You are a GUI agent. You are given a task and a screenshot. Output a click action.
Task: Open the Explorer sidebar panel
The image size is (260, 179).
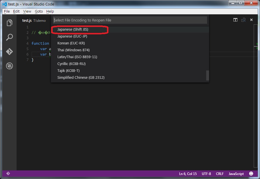[x=9, y=23]
